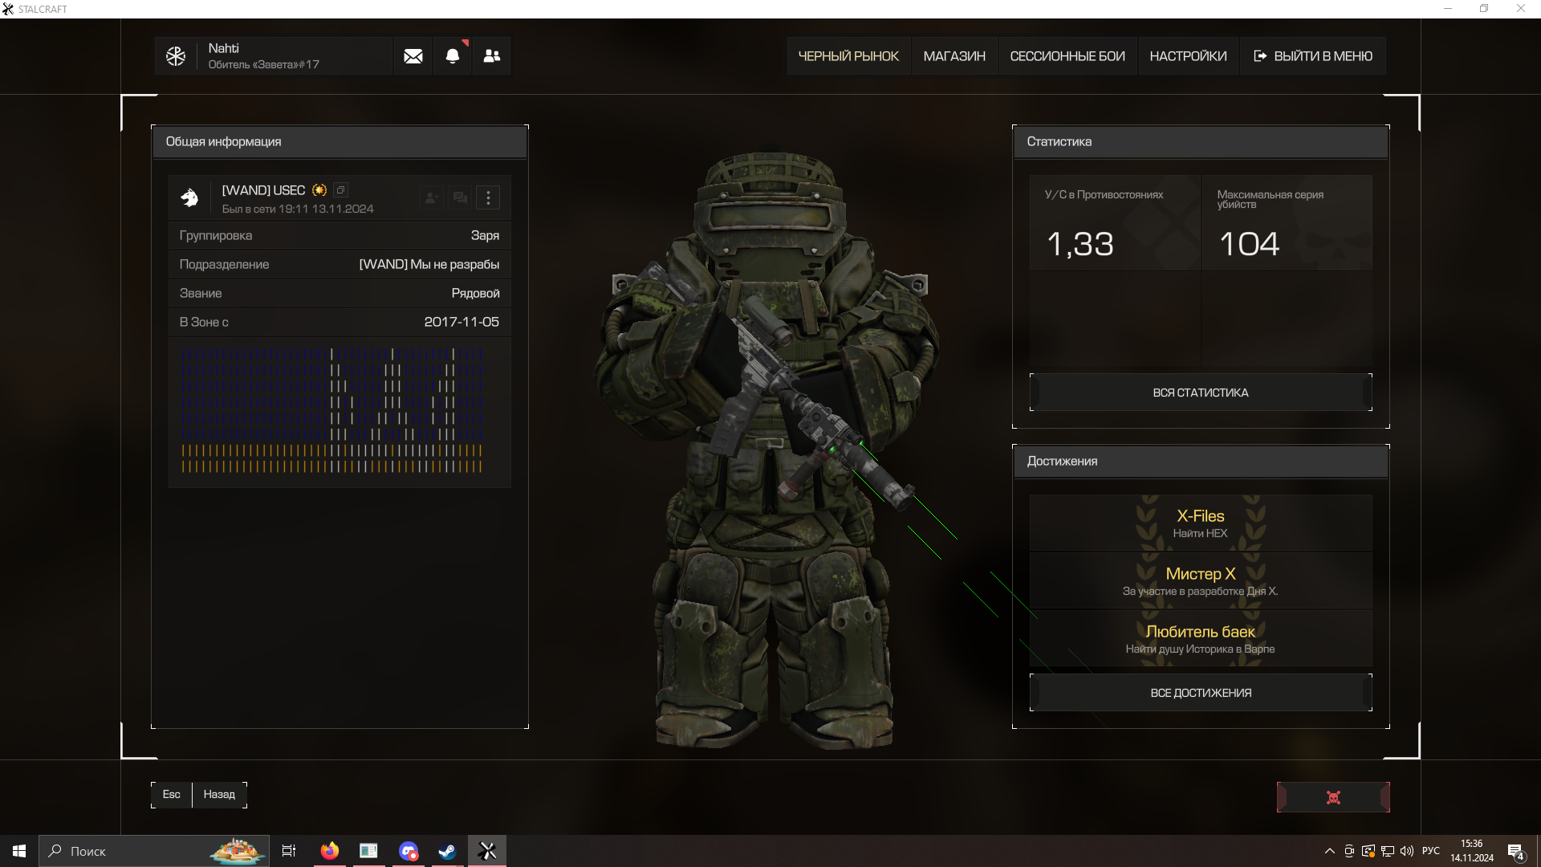Select the Мистер X achievement

click(x=1201, y=580)
